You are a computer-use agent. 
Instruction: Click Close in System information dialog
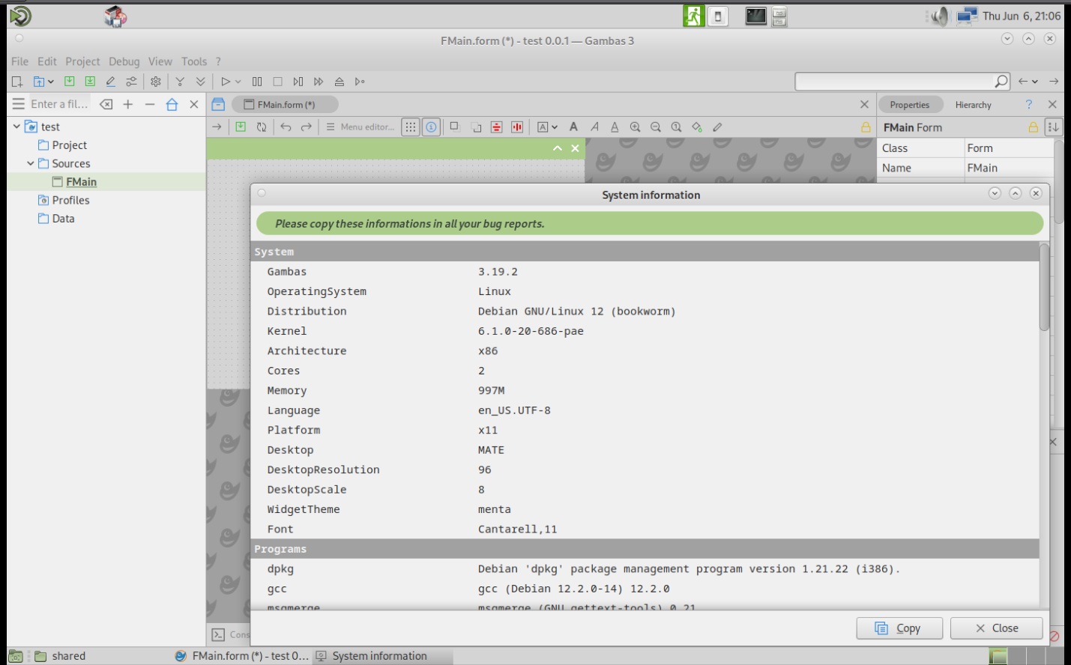(x=996, y=628)
